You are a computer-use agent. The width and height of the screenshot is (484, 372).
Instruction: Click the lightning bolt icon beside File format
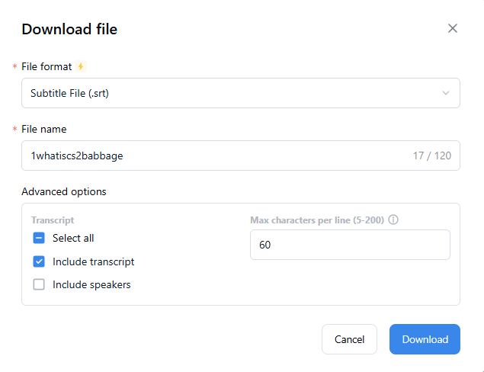tap(81, 66)
